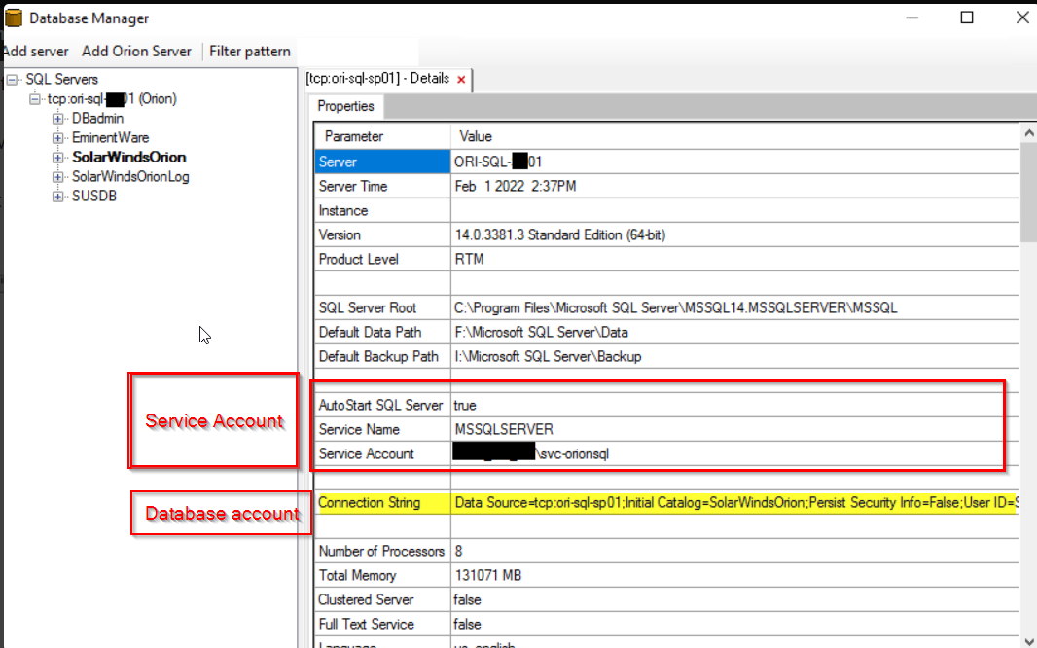This screenshot has width=1037, height=648.
Task: Select SolarWindsOrionLog database in tree
Action: pos(130,177)
